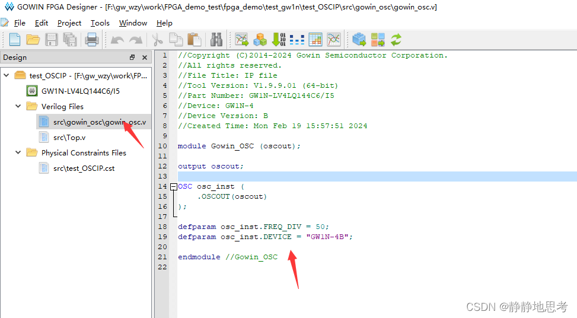Click the Tool Version comment line

pyautogui.click(x=258, y=85)
